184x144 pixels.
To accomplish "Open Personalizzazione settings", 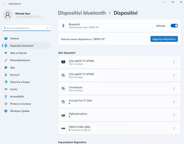I will pos(27,60).
